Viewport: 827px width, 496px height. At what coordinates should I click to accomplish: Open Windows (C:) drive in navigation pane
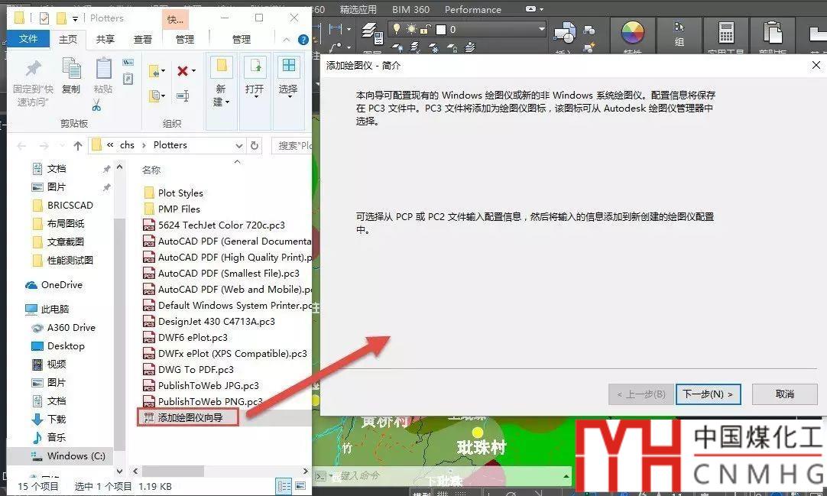69,455
